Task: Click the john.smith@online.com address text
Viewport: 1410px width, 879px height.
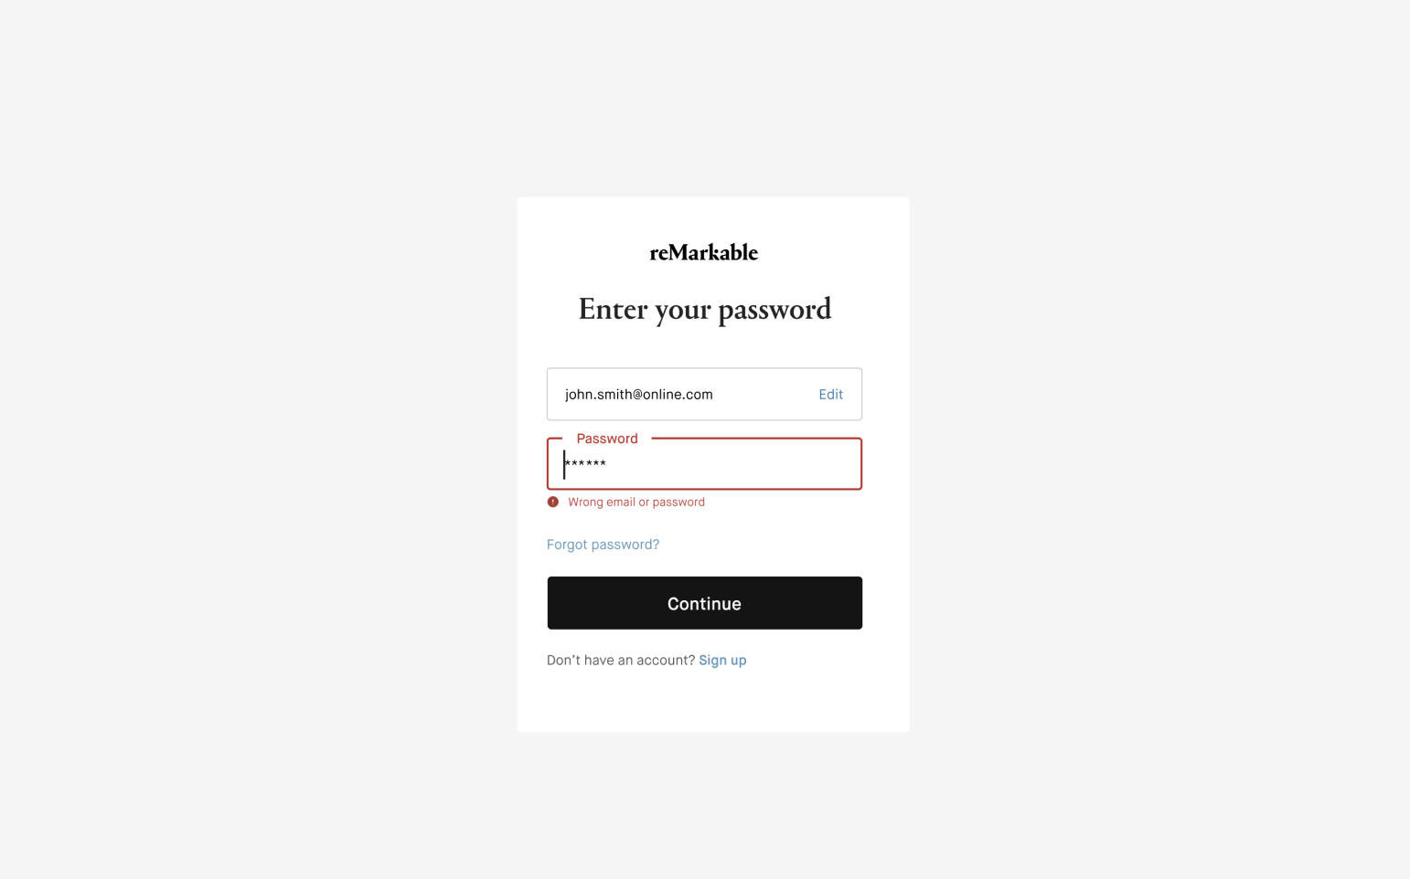Action: pos(638,395)
